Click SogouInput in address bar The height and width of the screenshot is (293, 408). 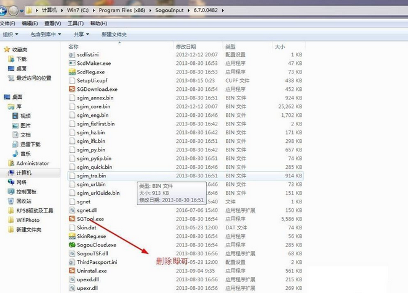pyautogui.click(x=169, y=11)
